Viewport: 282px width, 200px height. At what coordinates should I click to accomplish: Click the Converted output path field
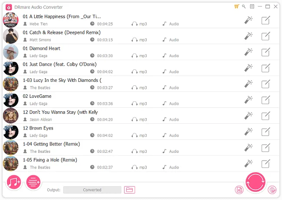pos(92,190)
